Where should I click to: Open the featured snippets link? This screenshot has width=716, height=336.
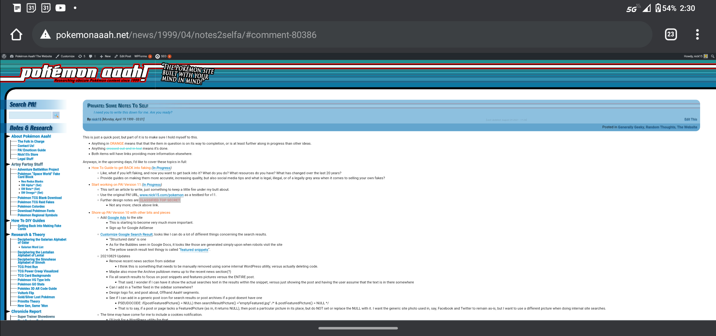click(x=194, y=250)
